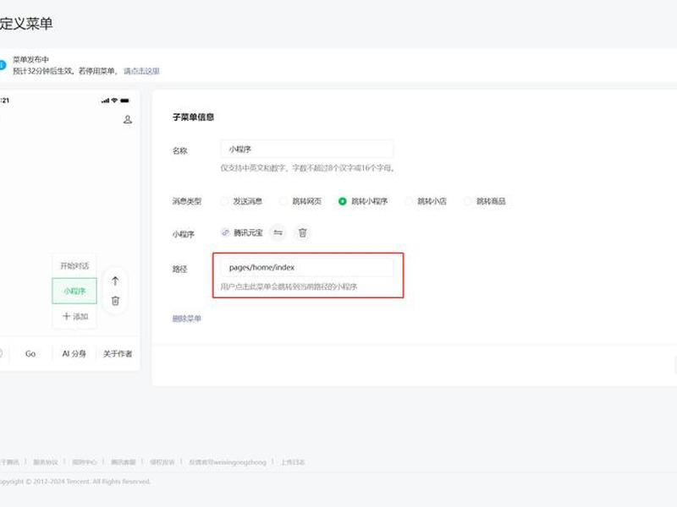The image size is (677, 507).
Task: Delete linked mini program 腾讯元宝 trash icon
Action: click(x=303, y=233)
